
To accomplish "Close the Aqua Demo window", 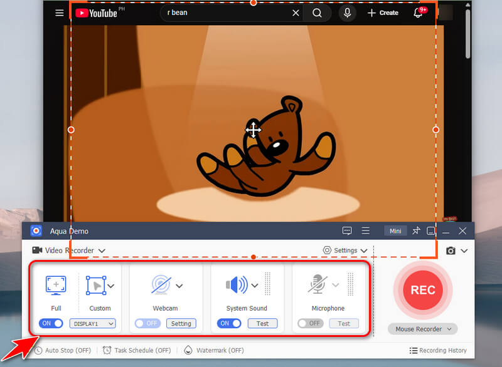I will click(462, 230).
